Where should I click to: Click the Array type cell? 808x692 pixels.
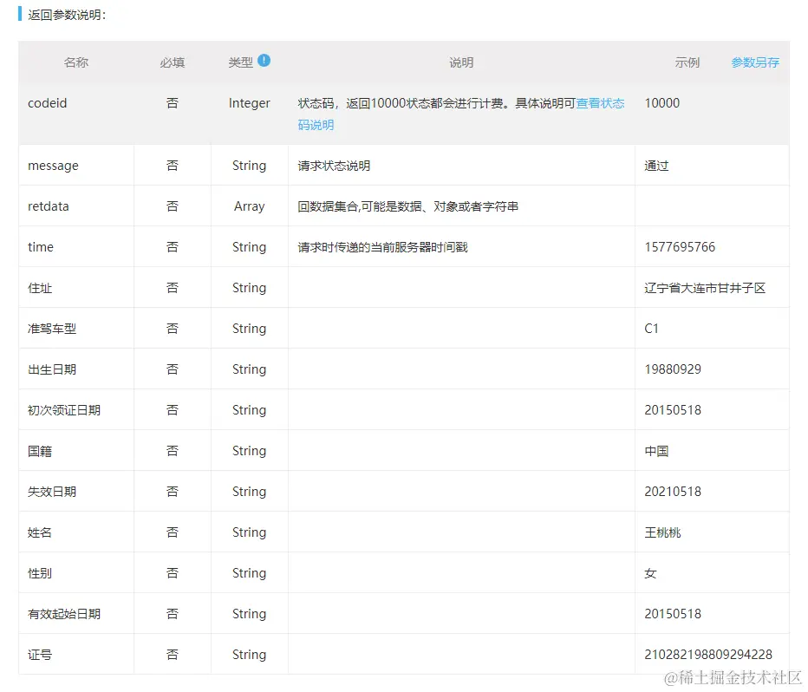pyautogui.click(x=250, y=206)
